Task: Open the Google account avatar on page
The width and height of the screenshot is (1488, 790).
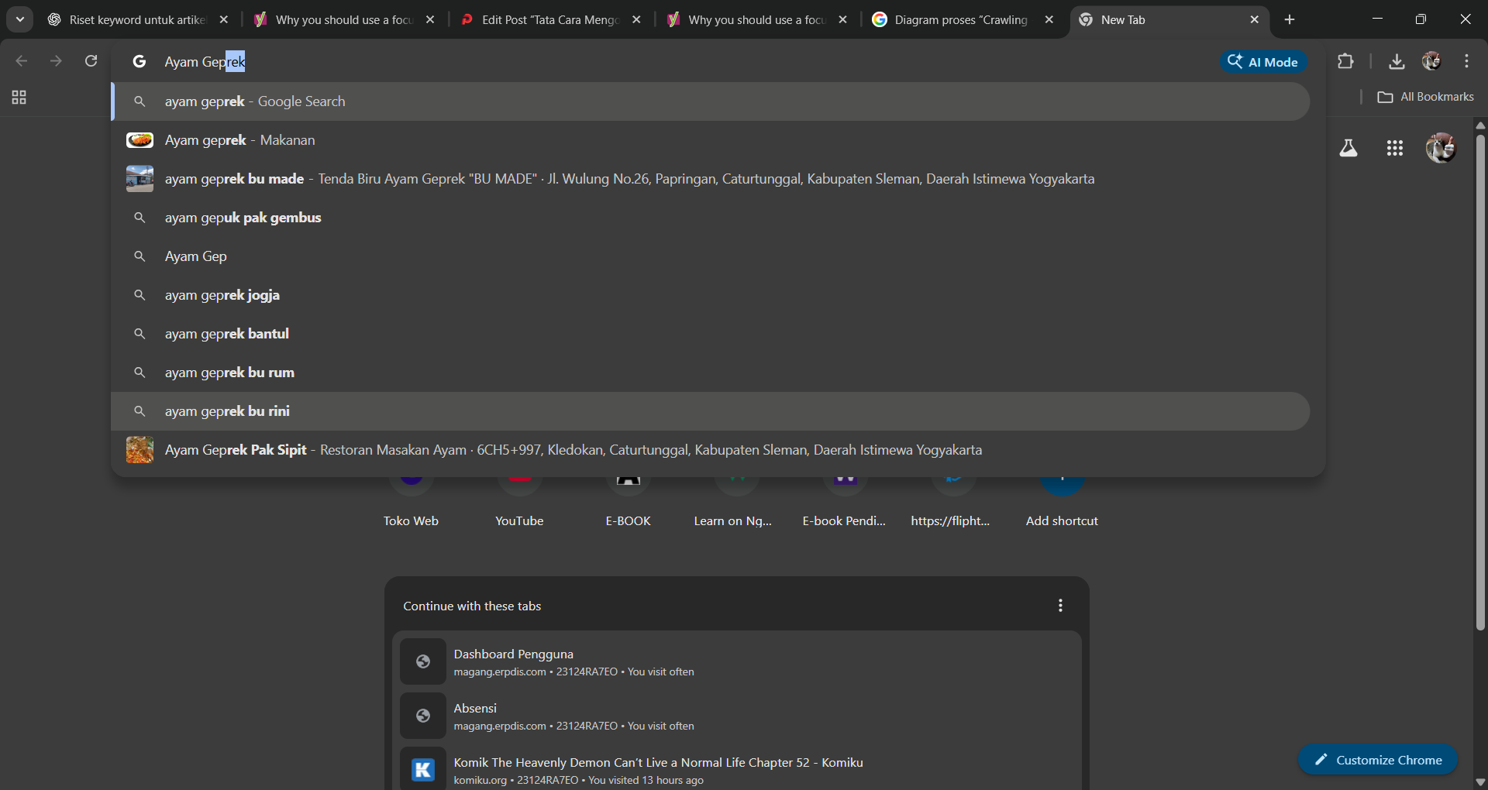Action: tap(1441, 148)
